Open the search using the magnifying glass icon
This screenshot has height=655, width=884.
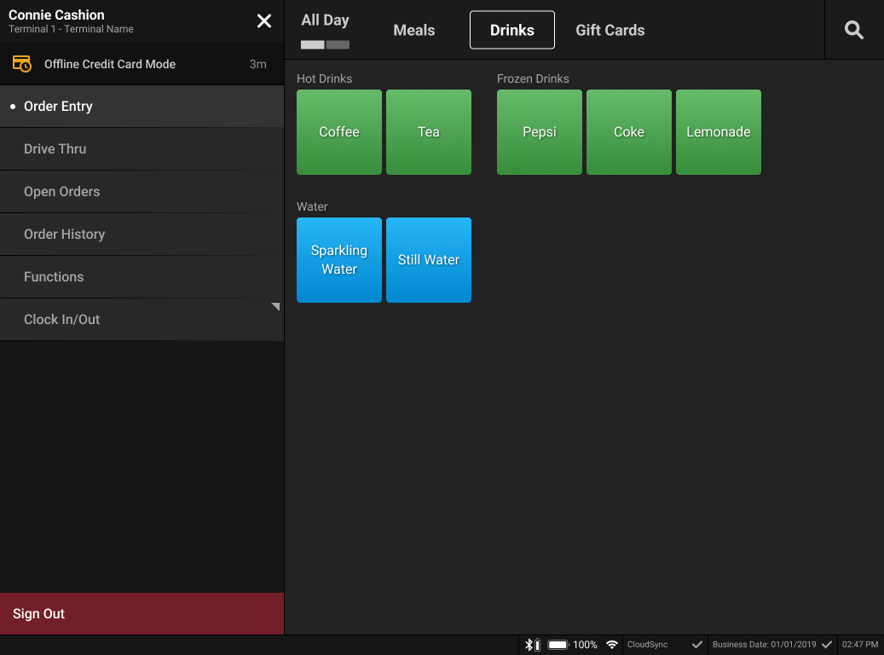click(x=853, y=29)
